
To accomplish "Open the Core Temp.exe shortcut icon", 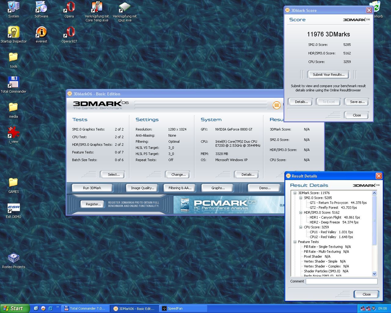I will (x=97, y=12).
